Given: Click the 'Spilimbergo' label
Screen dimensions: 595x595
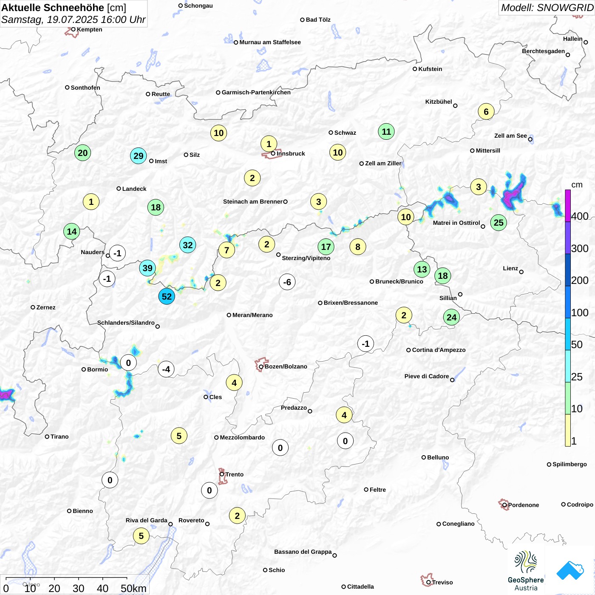Looking at the screenshot, I should coord(569,464).
